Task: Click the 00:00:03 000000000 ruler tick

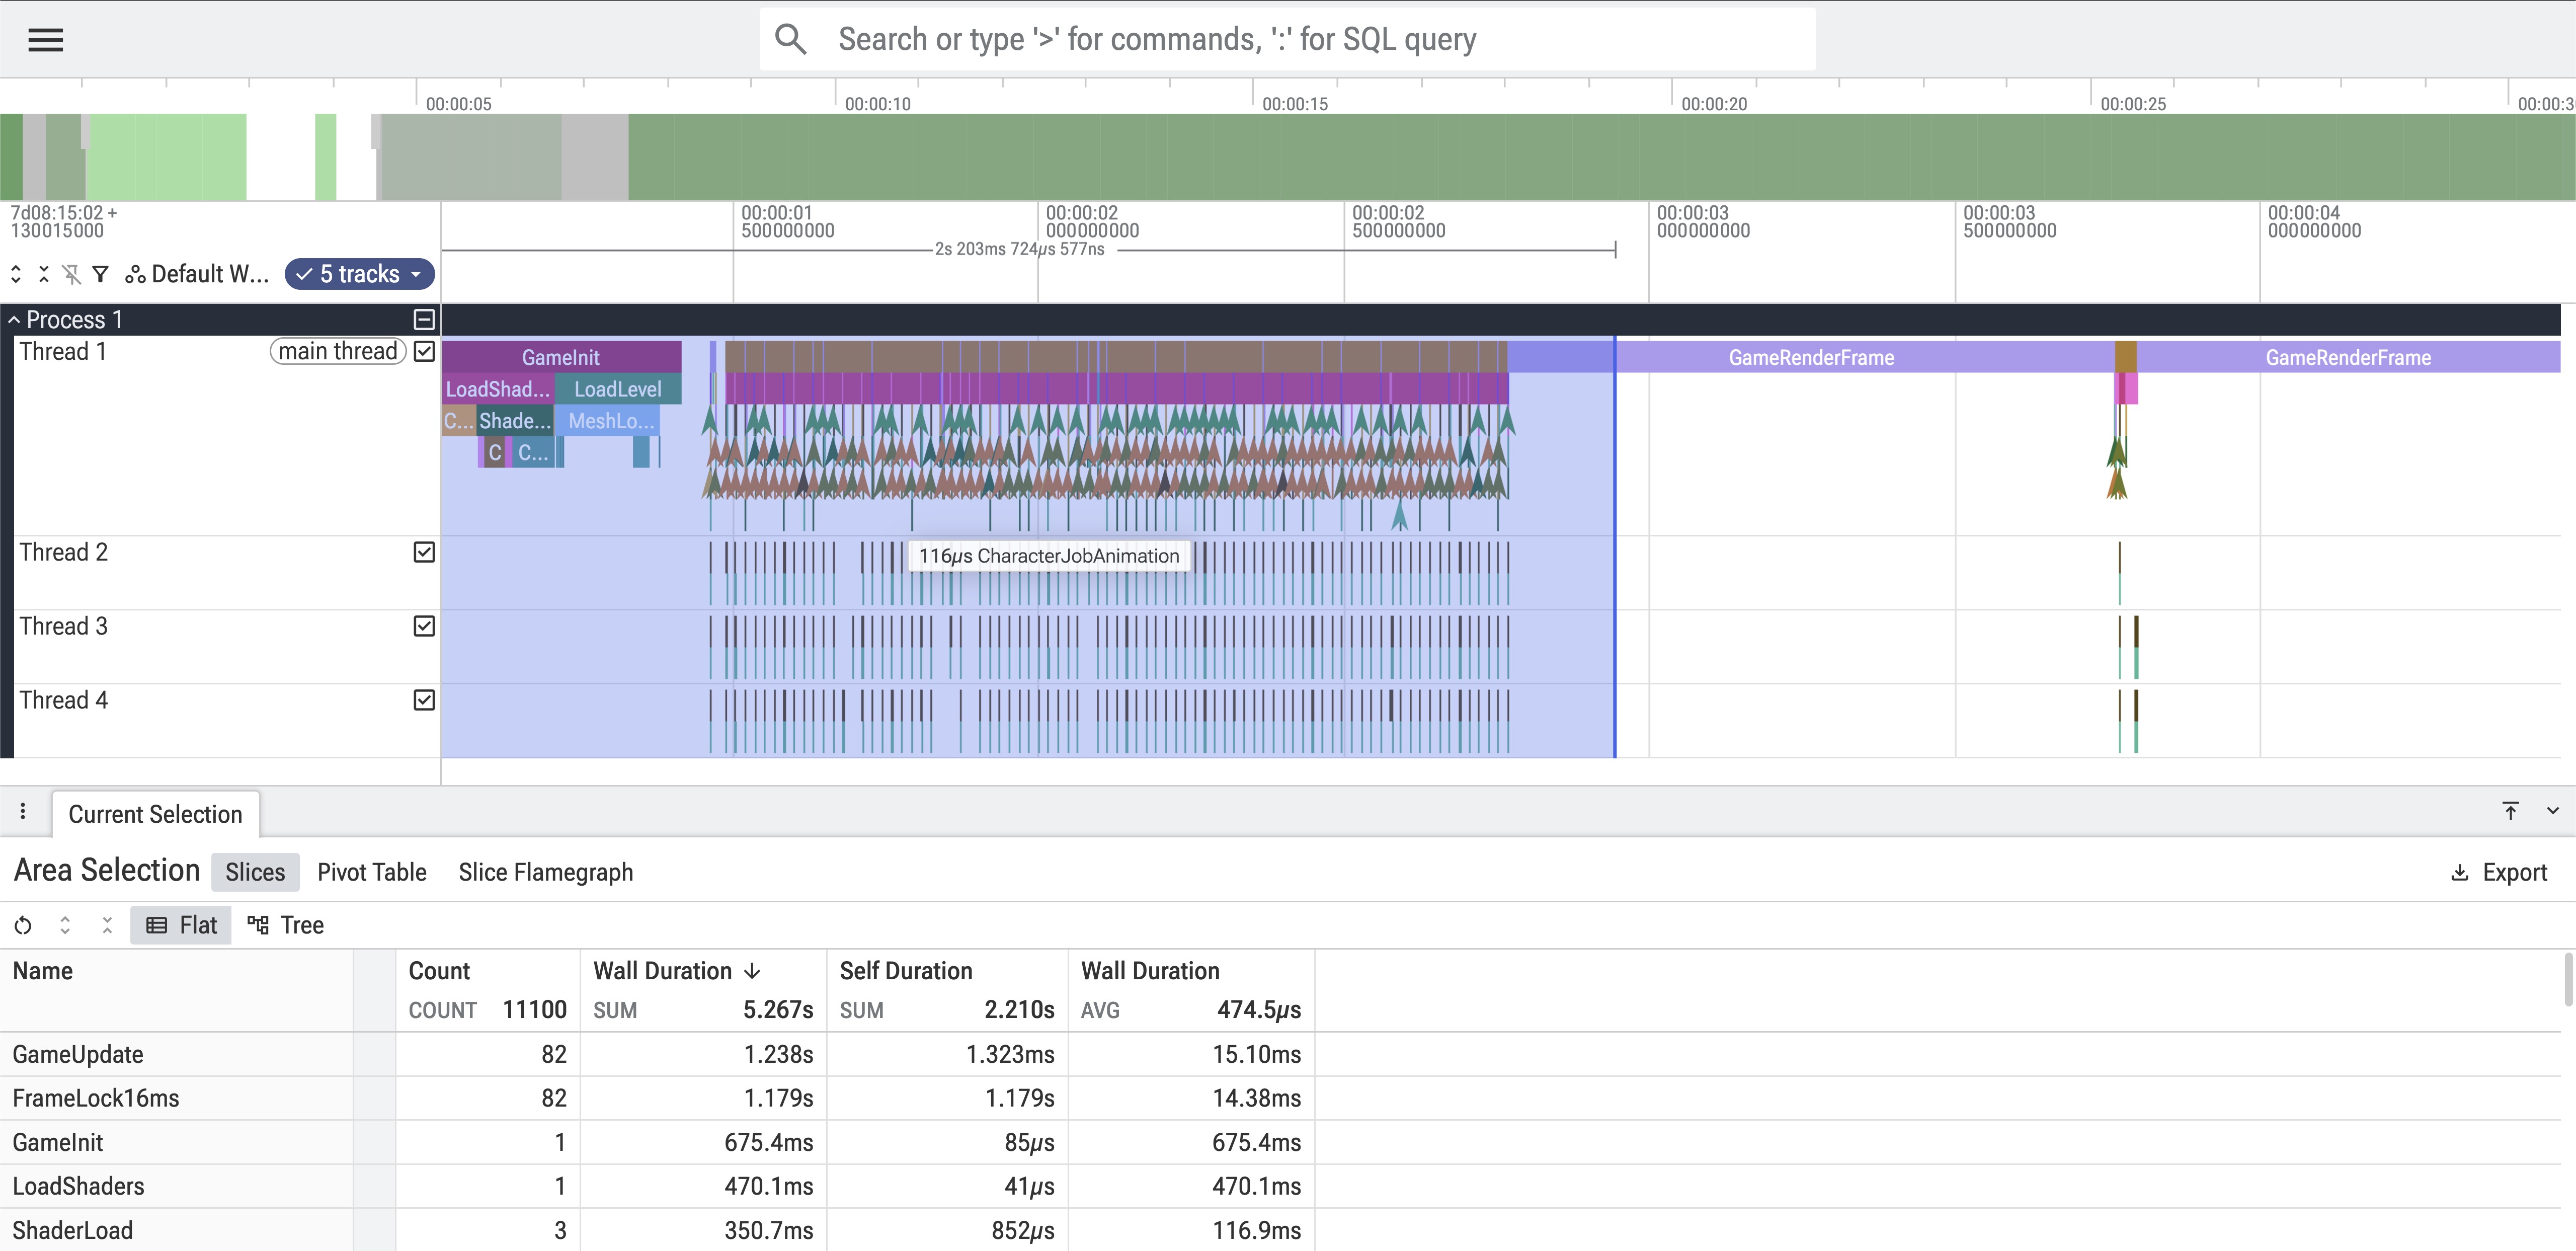Action: pyautogui.click(x=1703, y=221)
